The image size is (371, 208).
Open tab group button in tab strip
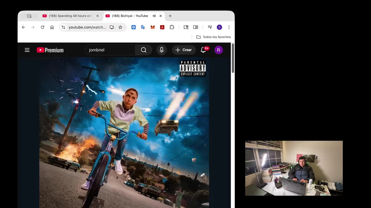(x=29, y=16)
